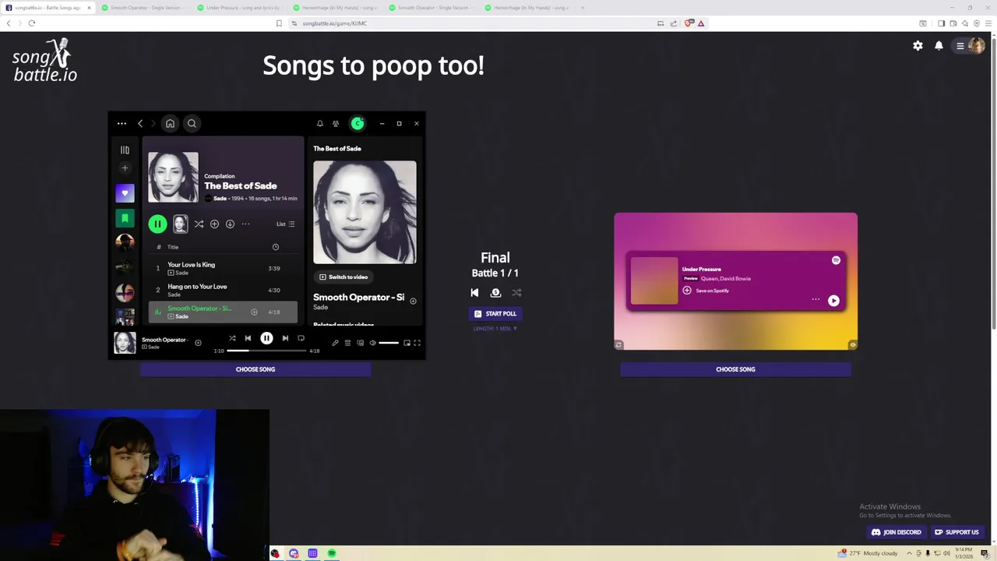Screen dimensions: 997x561
Task: Open Spotify from Windows taskbar
Action: (x=332, y=553)
